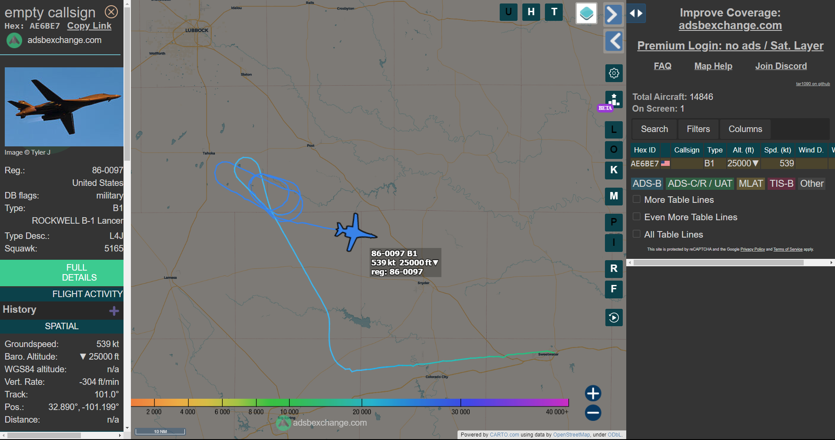Viewport: 835px width, 440px height.
Task: Open the settings gear icon
Action: 614,73
